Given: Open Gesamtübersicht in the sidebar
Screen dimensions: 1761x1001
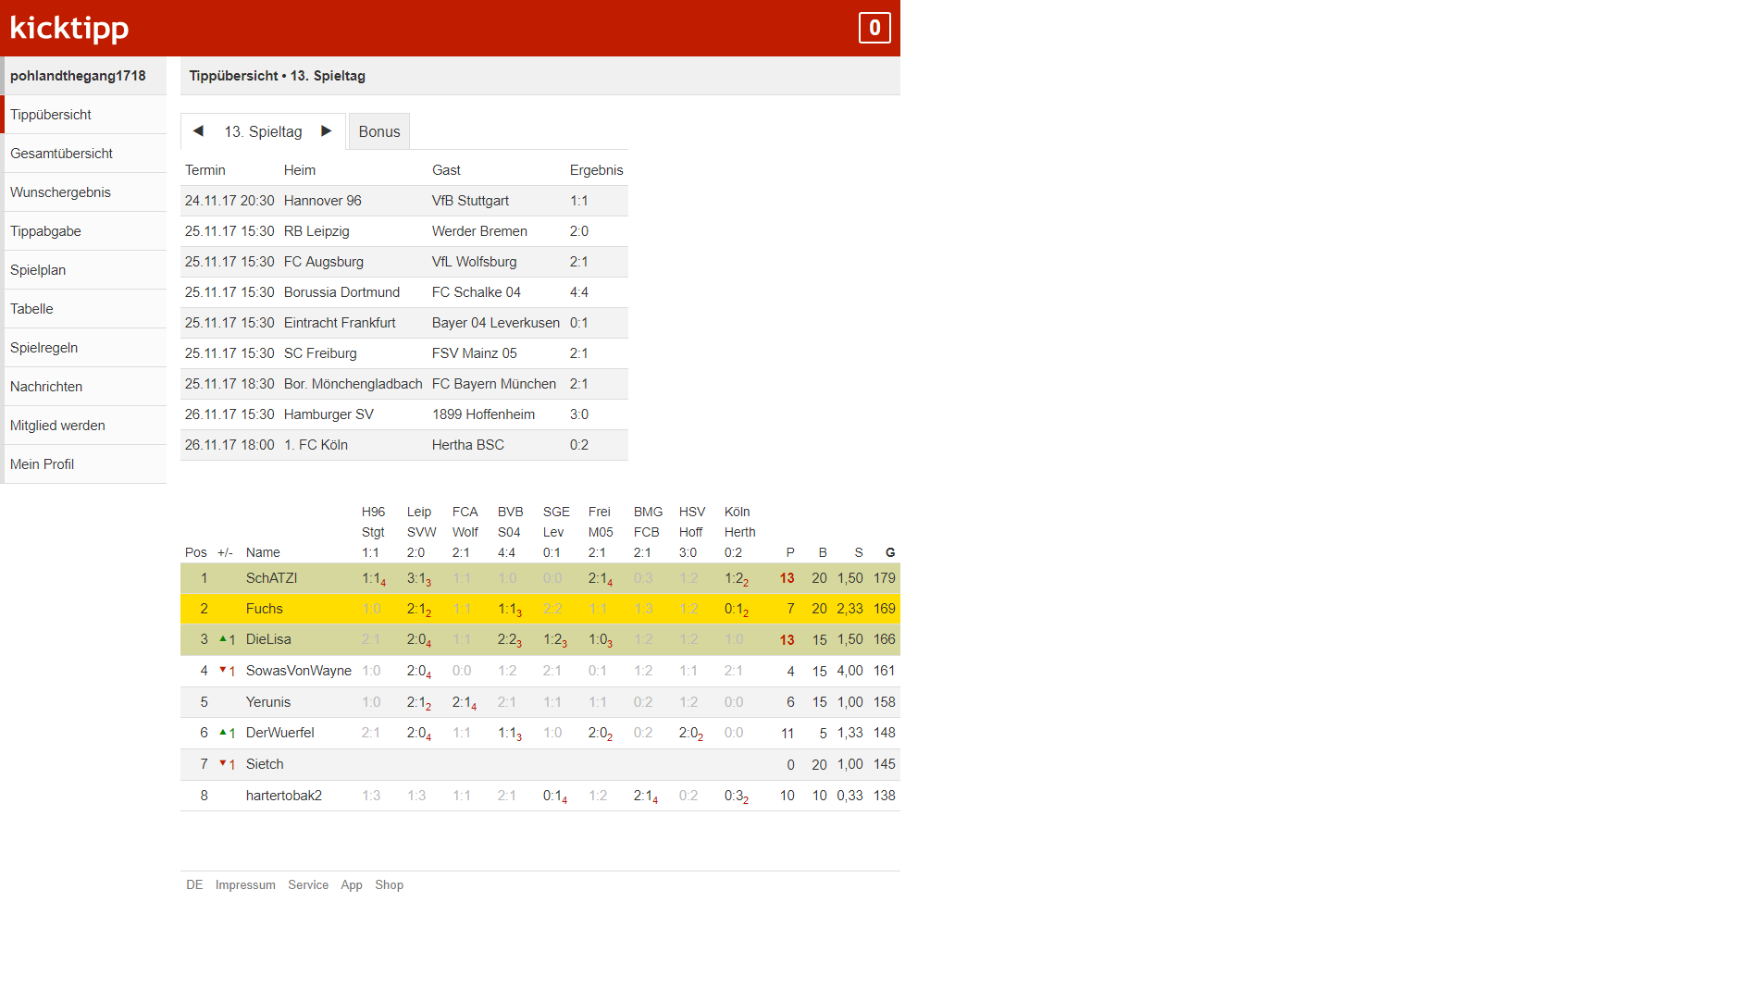Looking at the screenshot, I should (61, 154).
